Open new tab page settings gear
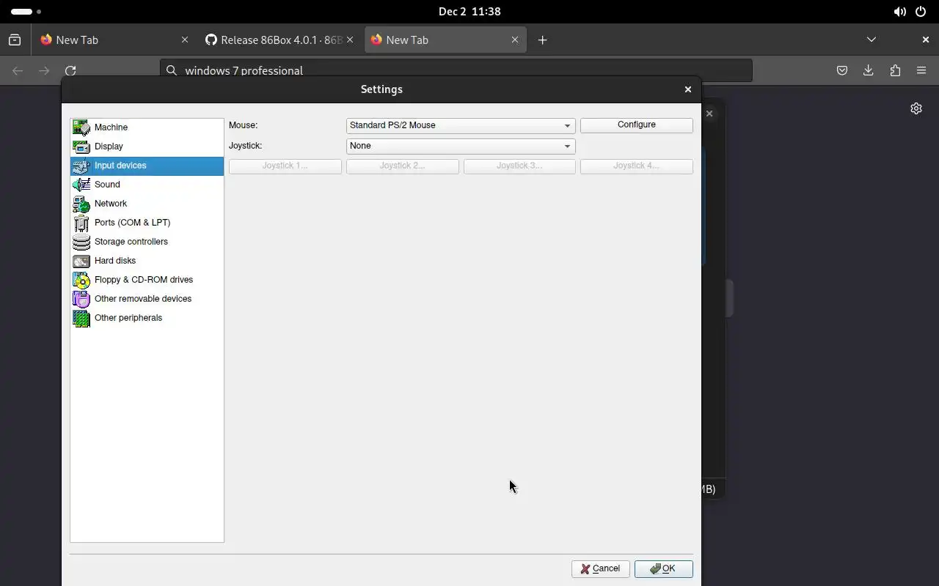 coord(916,108)
